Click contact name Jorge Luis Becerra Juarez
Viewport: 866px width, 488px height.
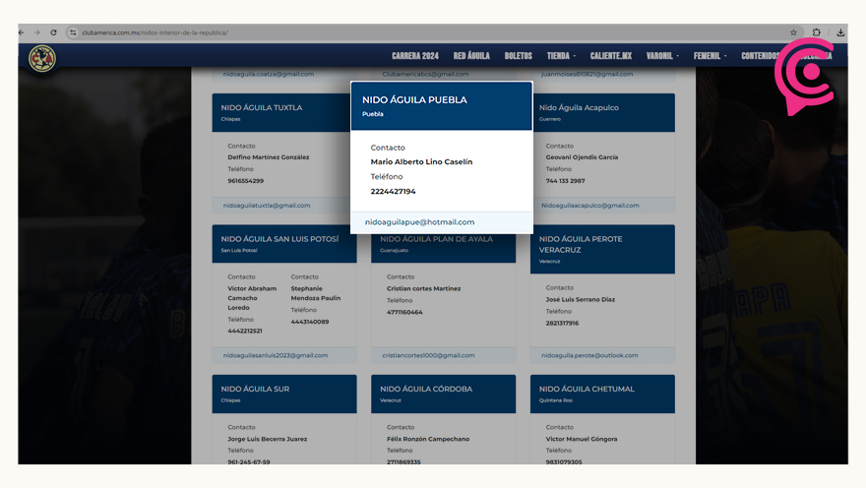268,440
